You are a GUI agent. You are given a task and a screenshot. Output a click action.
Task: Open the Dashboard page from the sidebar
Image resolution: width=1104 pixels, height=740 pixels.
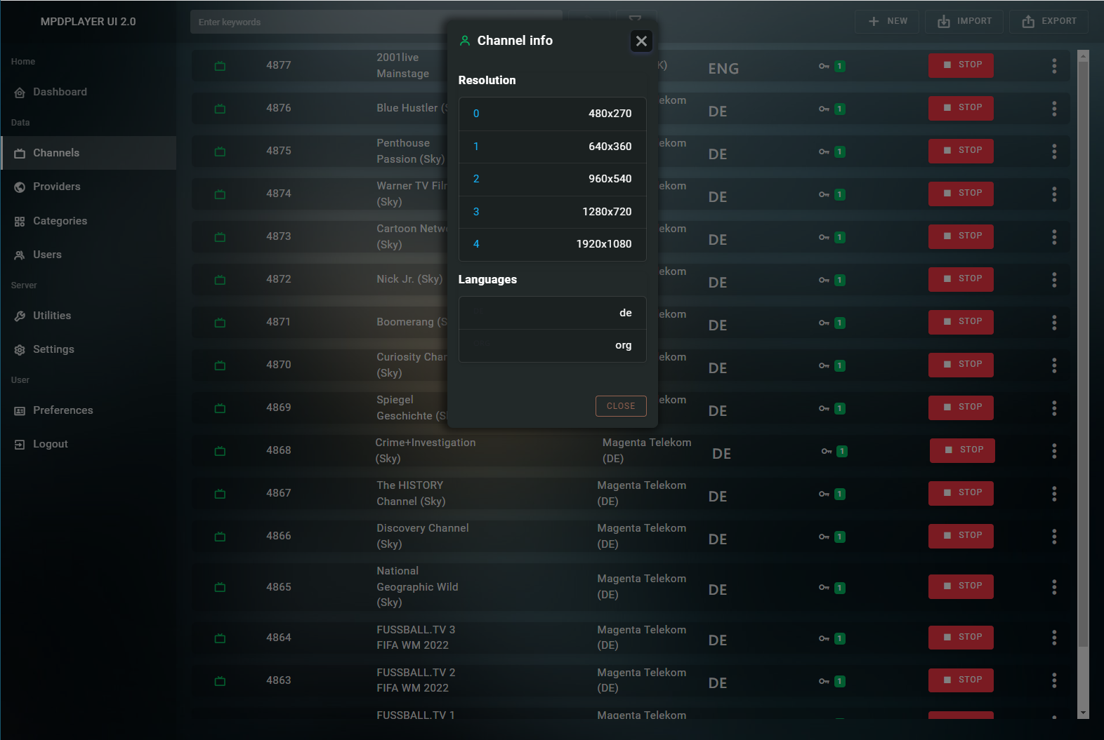60,92
